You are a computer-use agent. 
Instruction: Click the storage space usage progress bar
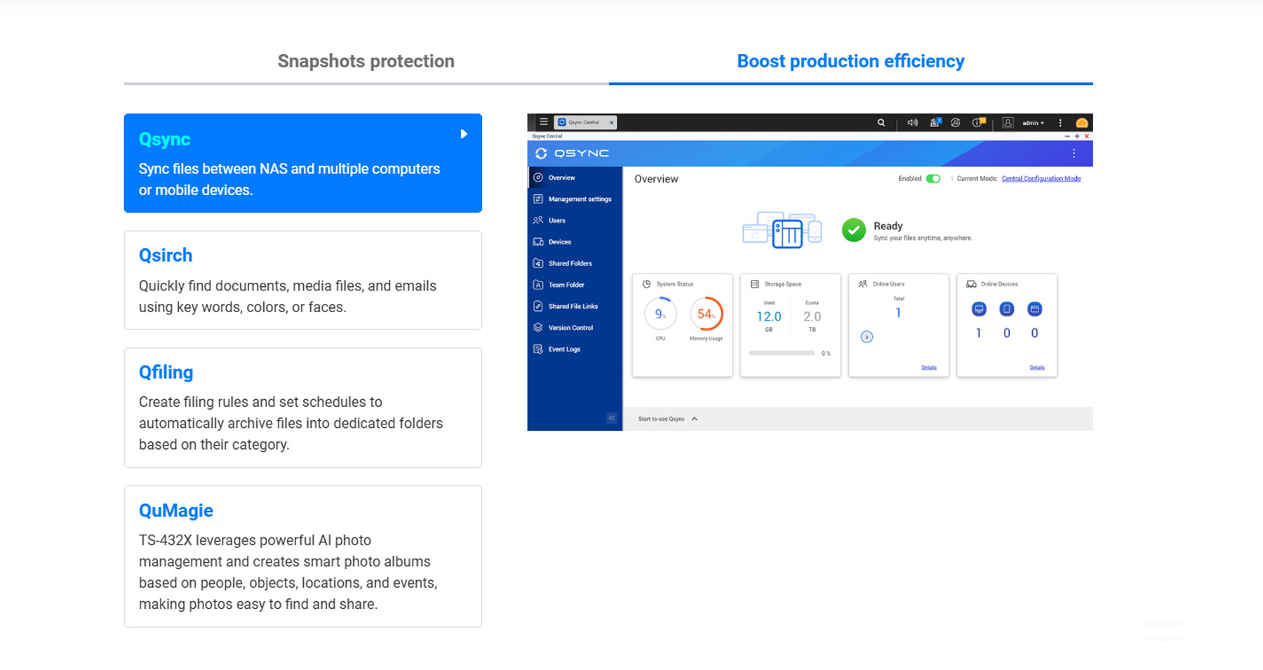[x=781, y=353]
